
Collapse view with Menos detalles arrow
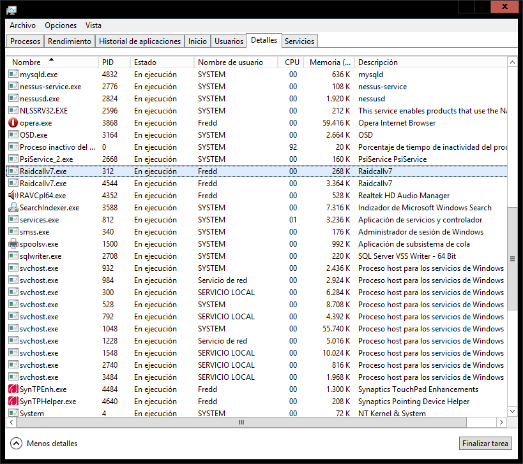coord(16,444)
